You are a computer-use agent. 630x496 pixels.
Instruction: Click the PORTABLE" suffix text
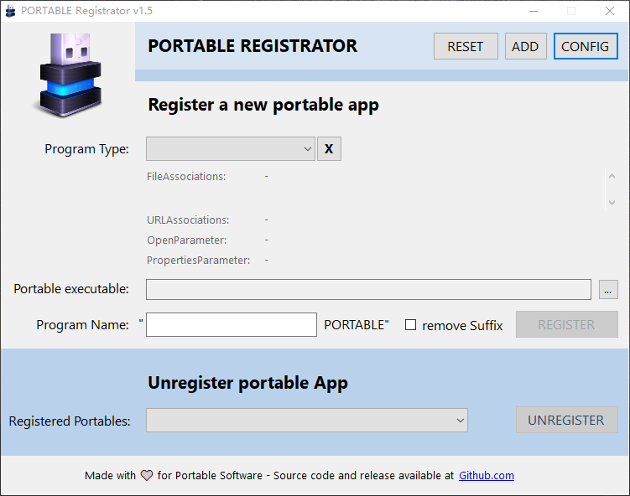pyautogui.click(x=357, y=324)
